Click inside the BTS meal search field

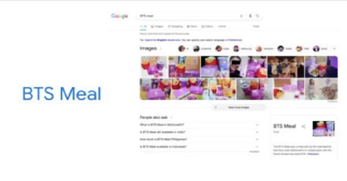click(x=188, y=16)
